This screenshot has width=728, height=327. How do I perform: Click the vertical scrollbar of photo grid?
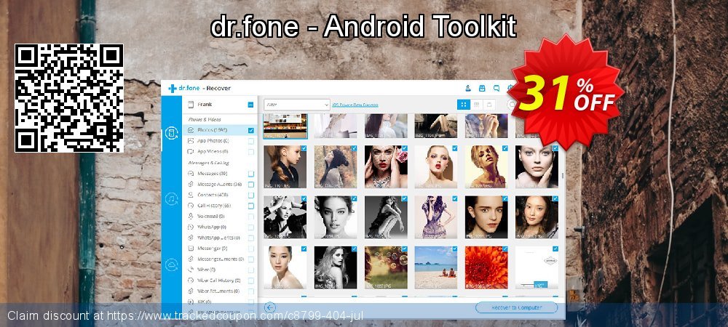pyautogui.click(x=562, y=176)
